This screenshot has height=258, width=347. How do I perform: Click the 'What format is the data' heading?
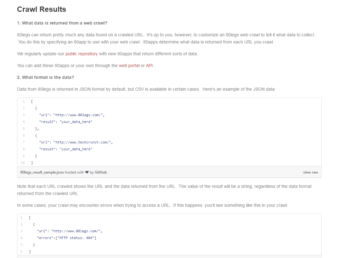(46, 77)
